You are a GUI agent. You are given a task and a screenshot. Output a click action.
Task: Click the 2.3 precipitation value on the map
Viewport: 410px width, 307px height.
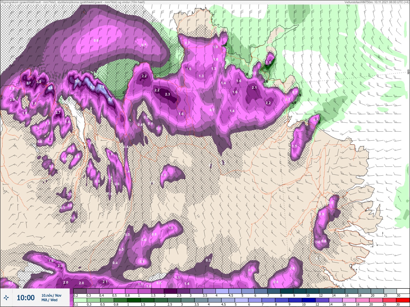(x=168, y=94)
